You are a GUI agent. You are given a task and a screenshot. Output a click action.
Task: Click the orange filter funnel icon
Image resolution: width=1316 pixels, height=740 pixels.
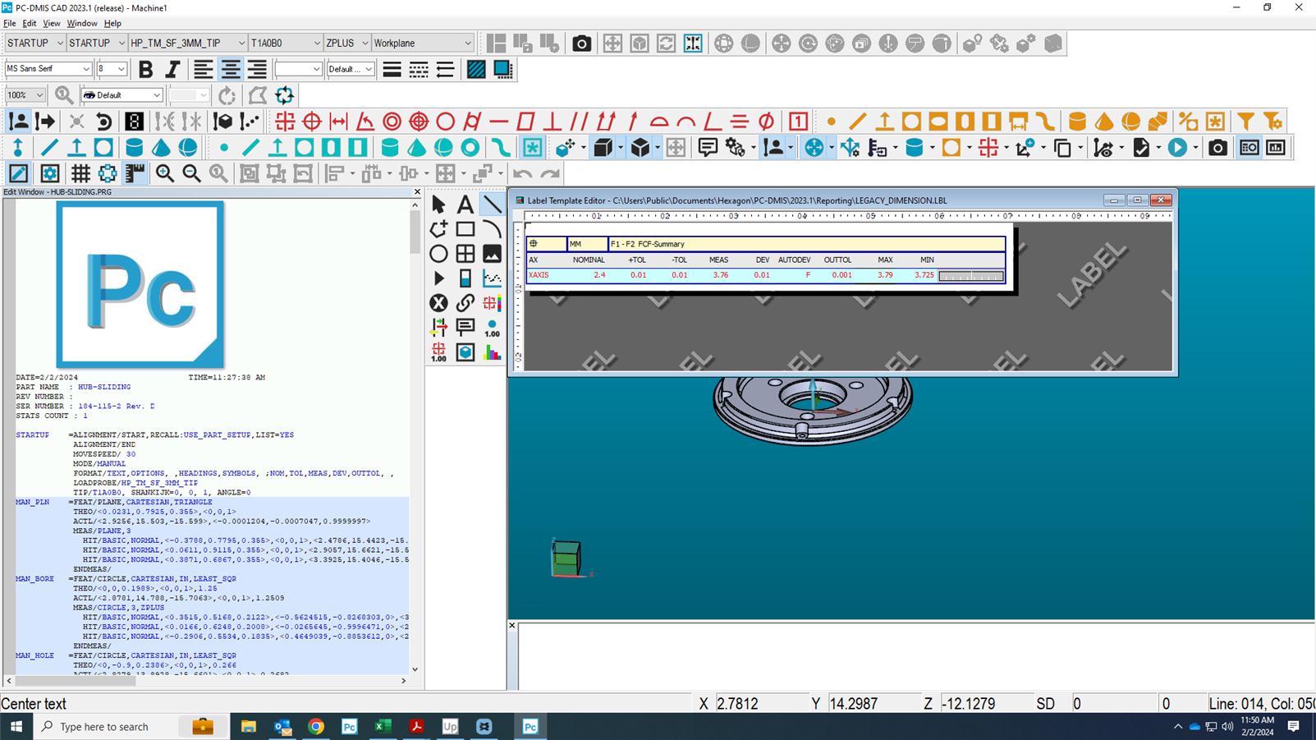pyautogui.click(x=1245, y=122)
